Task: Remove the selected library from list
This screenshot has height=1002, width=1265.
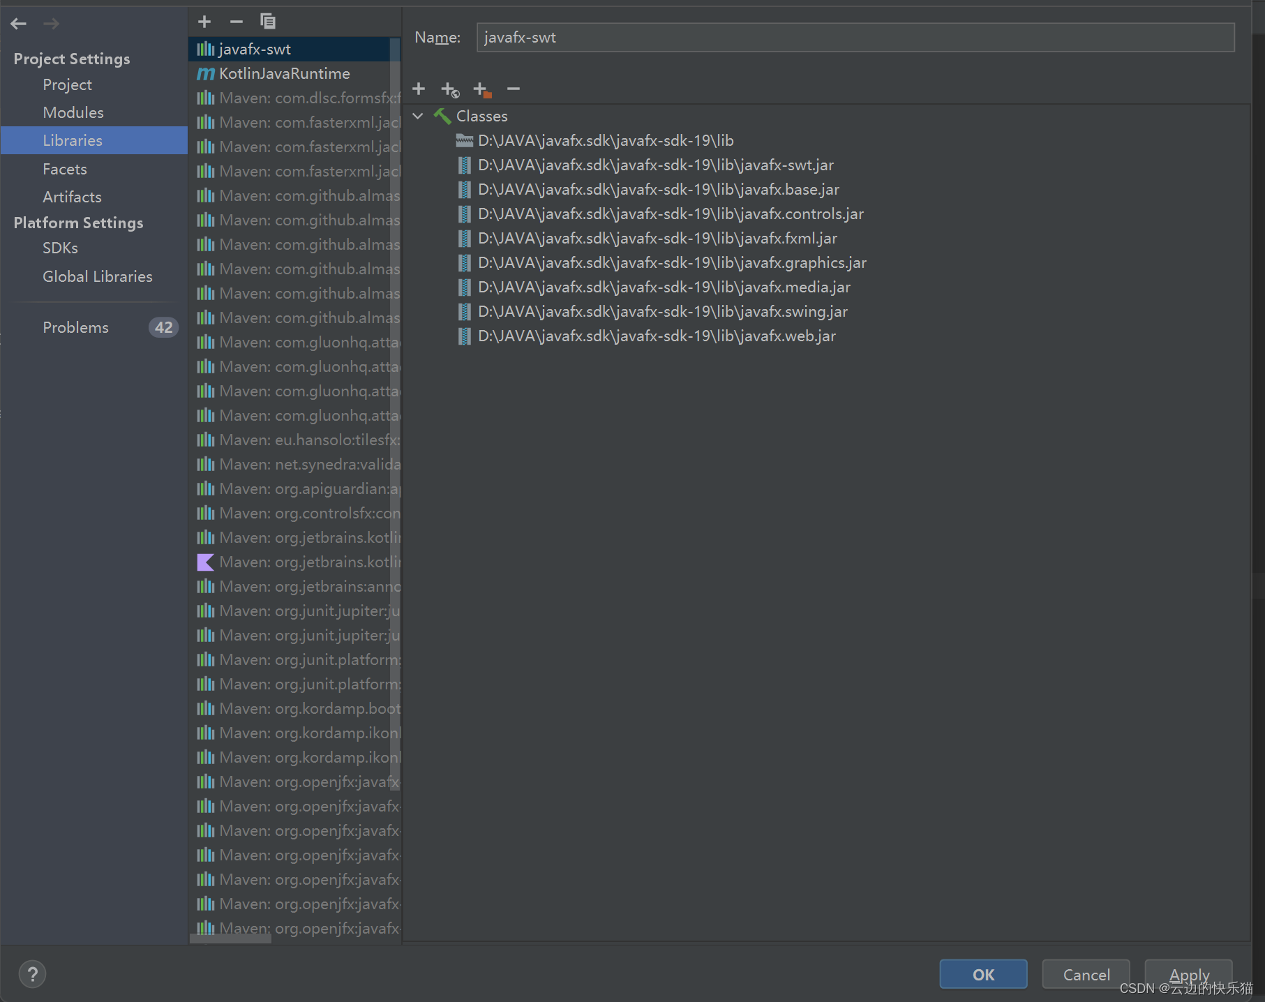Action: 237,22
